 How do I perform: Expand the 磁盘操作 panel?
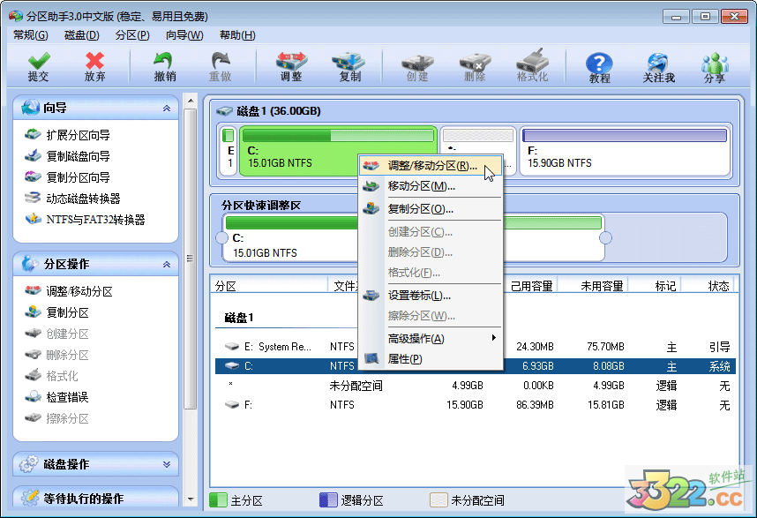[x=95, y=463]
